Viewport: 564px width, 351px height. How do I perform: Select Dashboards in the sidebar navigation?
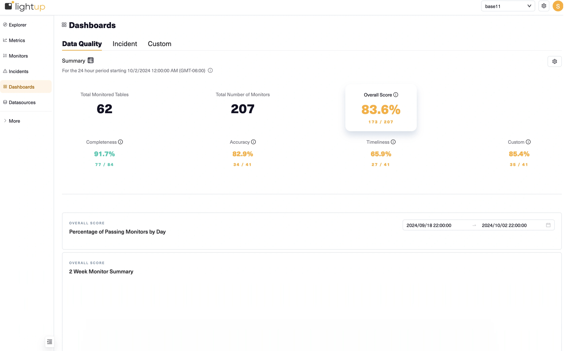[x=21, y=86]
